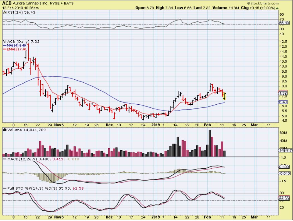Click the 2019 date label under stochastic panel
Screen dimensions: 293x221
(x=155, y=217)
